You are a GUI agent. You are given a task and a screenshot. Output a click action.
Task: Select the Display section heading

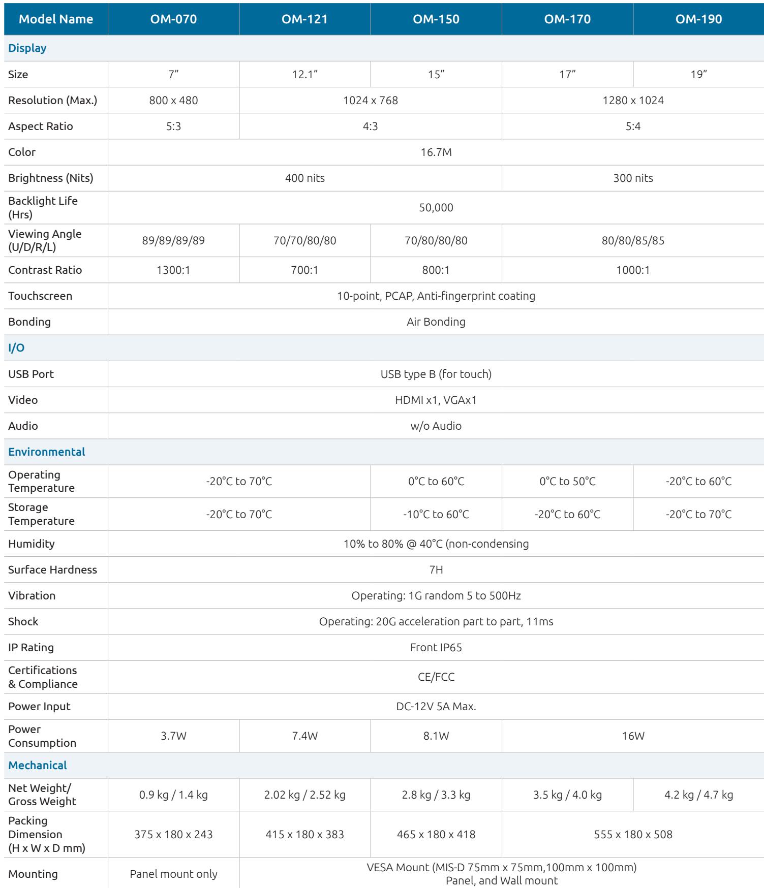point(27,48)
